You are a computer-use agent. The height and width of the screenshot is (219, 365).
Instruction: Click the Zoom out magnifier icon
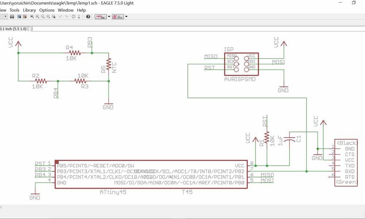coord(43,16)
